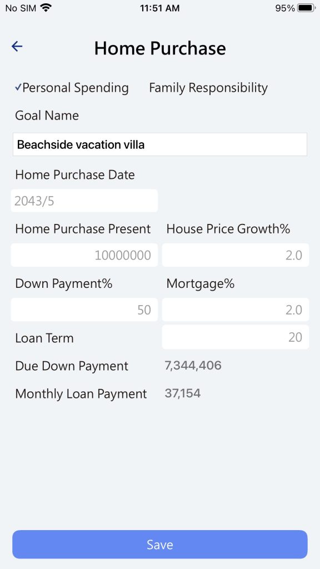Edit the Goal Name text field
The height and width of the screenshot is (569, 320).
[160, 144]
